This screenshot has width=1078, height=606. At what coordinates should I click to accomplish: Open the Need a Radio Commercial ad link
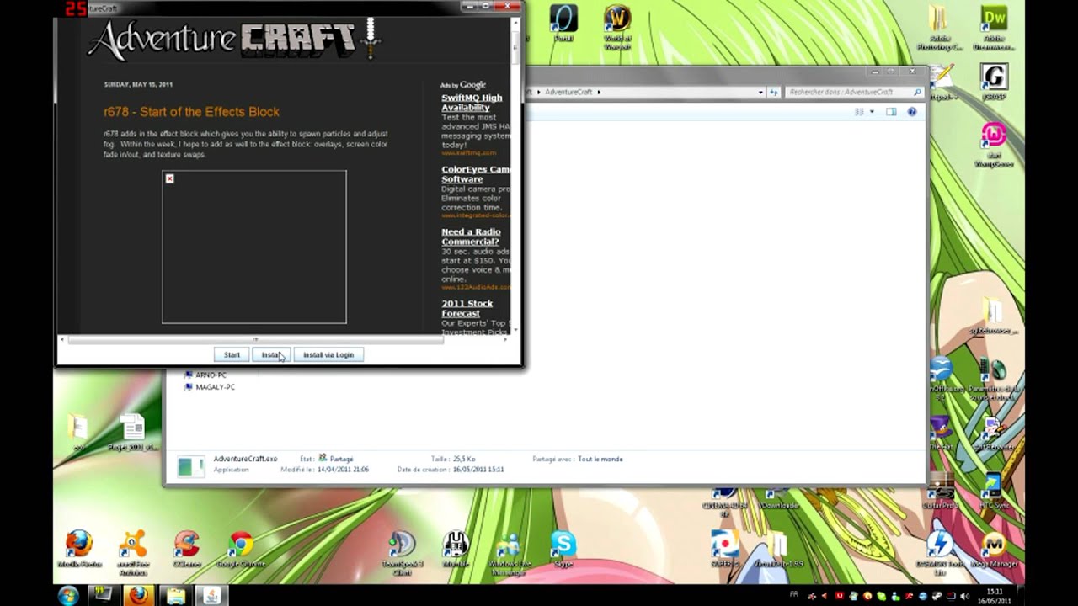click(471, 237)
